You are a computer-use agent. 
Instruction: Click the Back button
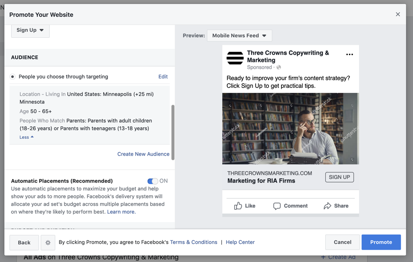tap(24, 242)
